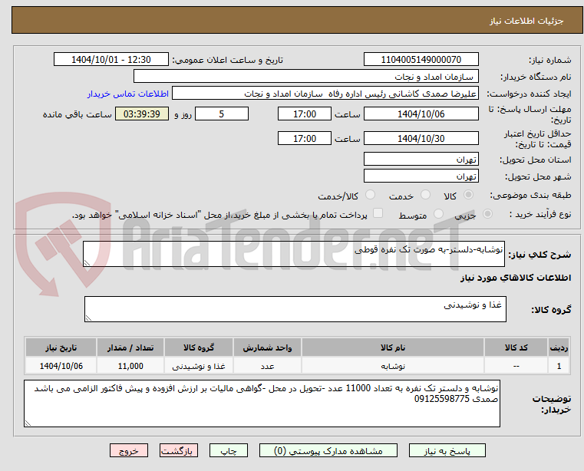Click the اطلاعات کالاهای مورد نیاز heading

pyautogui.click(x=516, y=278)
